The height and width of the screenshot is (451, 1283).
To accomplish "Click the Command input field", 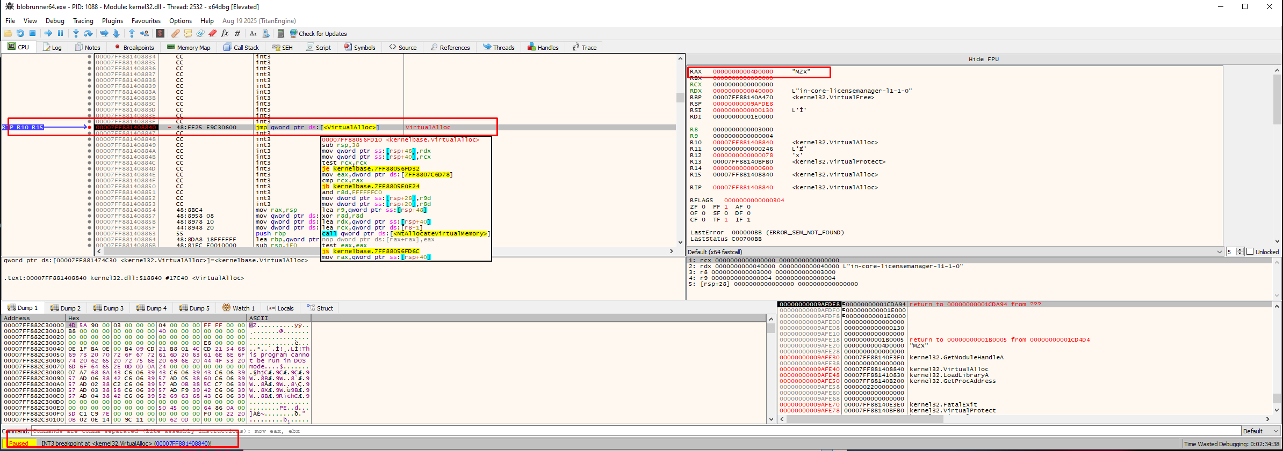I will coord(636,431).
